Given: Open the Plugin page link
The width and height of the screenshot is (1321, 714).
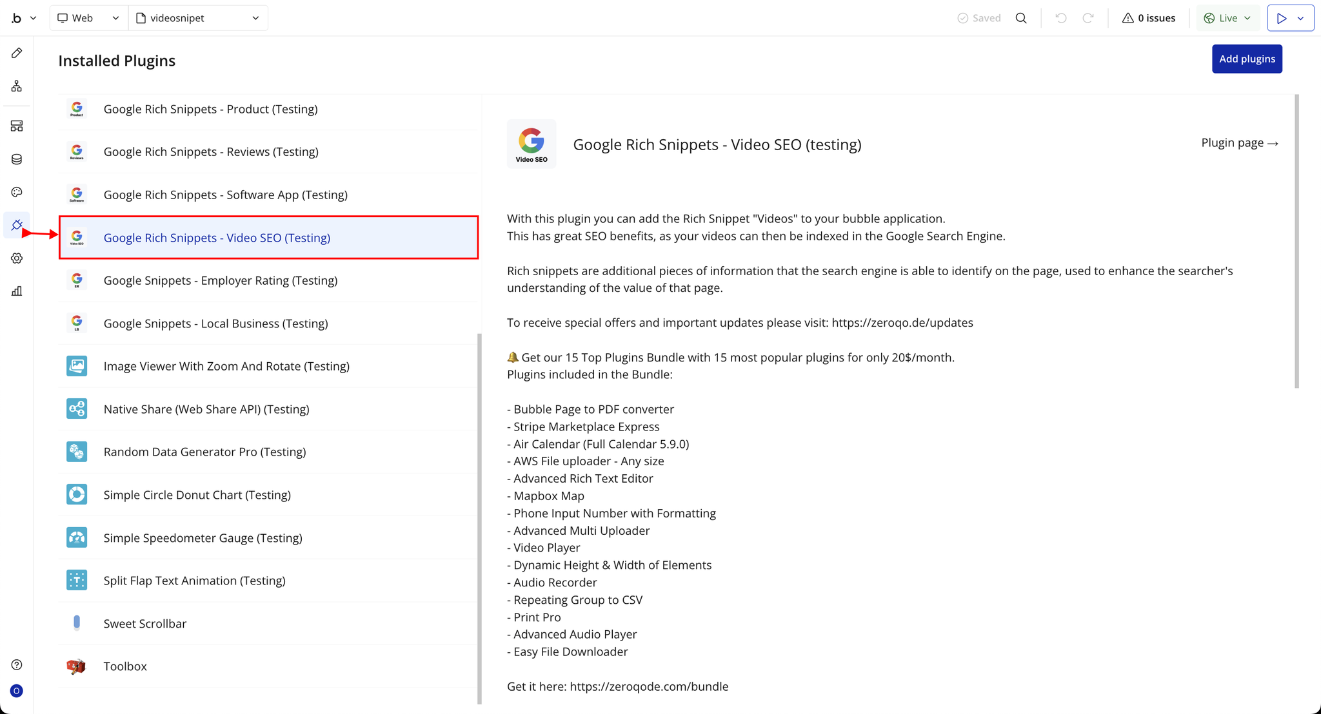Looking at the screenshot, I should [x=1239, y=143].
